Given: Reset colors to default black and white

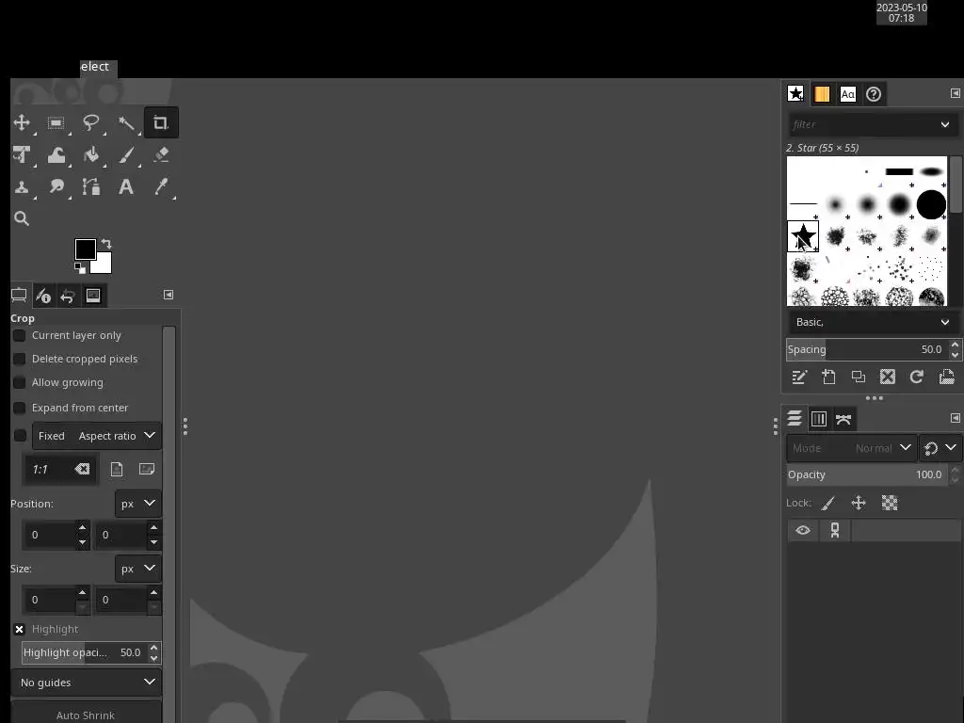Looking at the screenshot, I should click(80, 267).
